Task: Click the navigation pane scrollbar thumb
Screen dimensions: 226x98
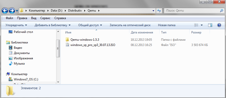Action: coord(58,48)
